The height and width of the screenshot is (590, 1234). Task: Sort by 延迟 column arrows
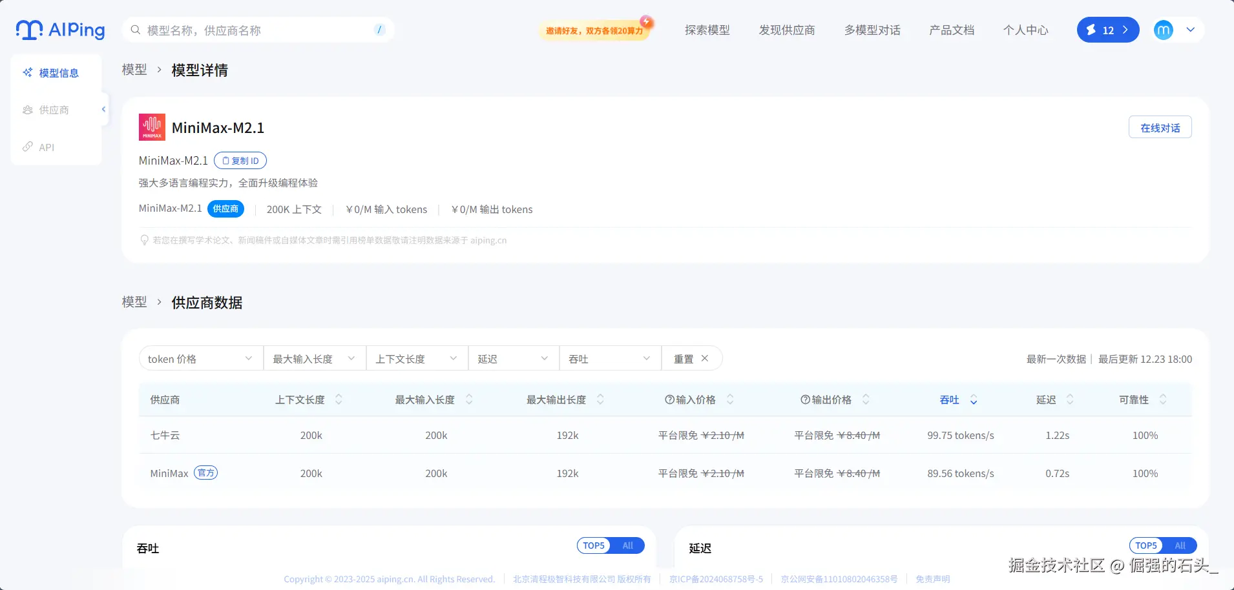pyautogui.click(x=1070, y=400)
